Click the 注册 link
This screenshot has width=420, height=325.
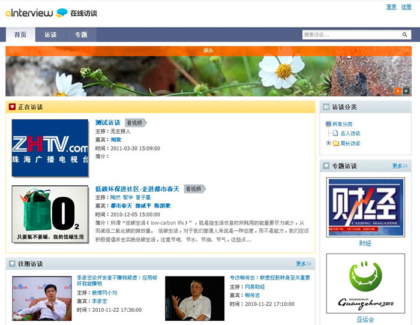click(x=406, y=7)
